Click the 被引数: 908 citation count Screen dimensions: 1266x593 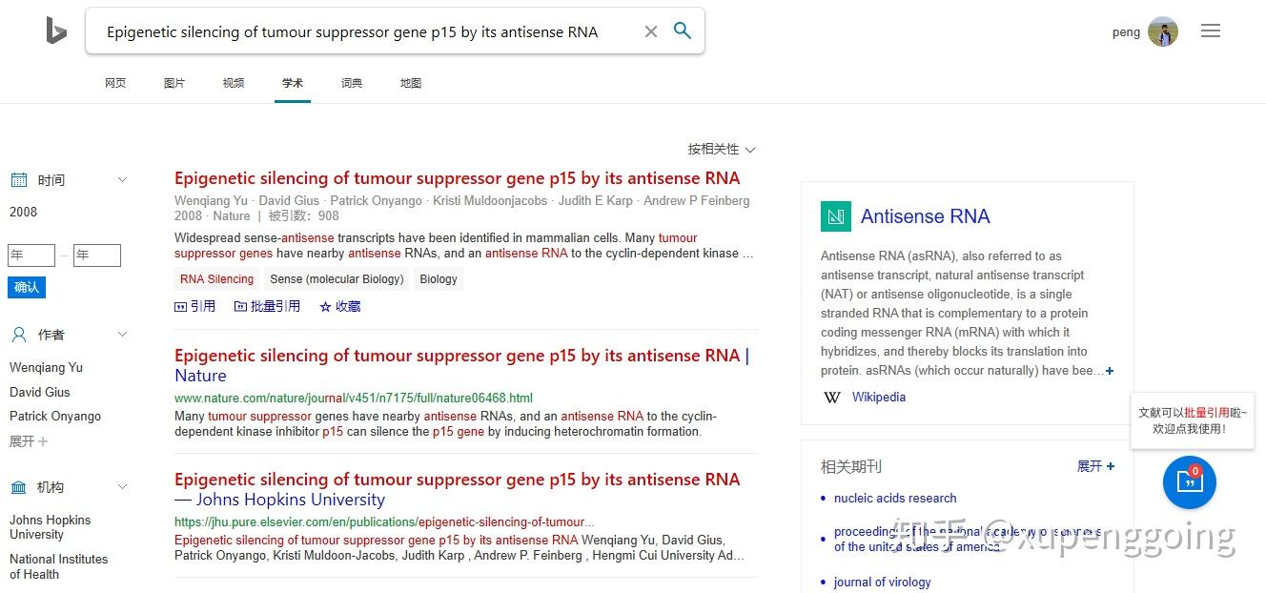point(303,216)
